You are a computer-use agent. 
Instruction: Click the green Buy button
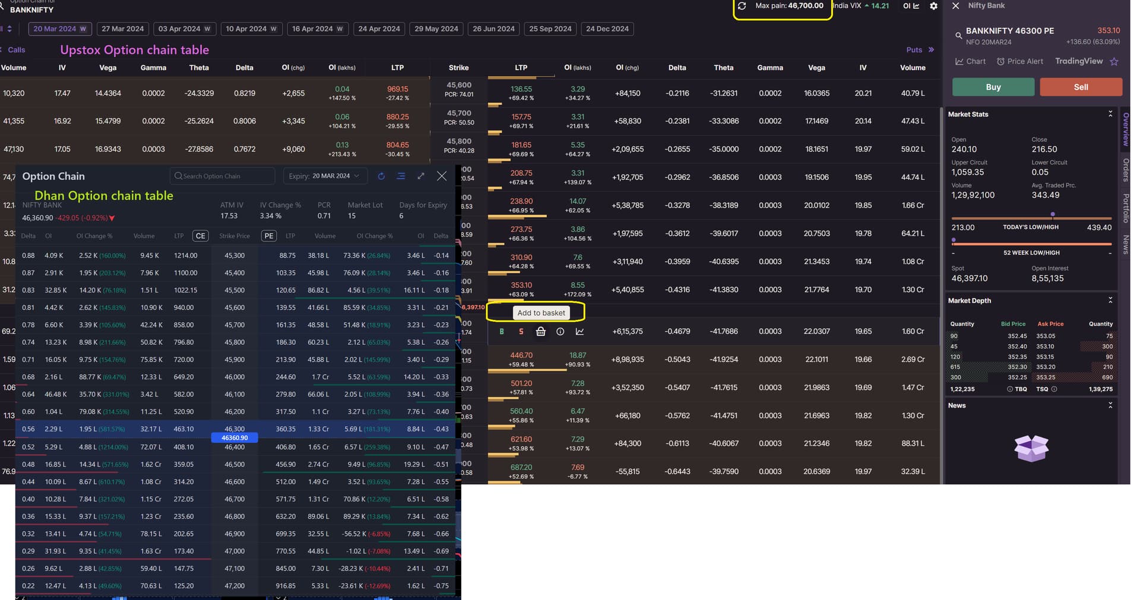tap(993, 87)
